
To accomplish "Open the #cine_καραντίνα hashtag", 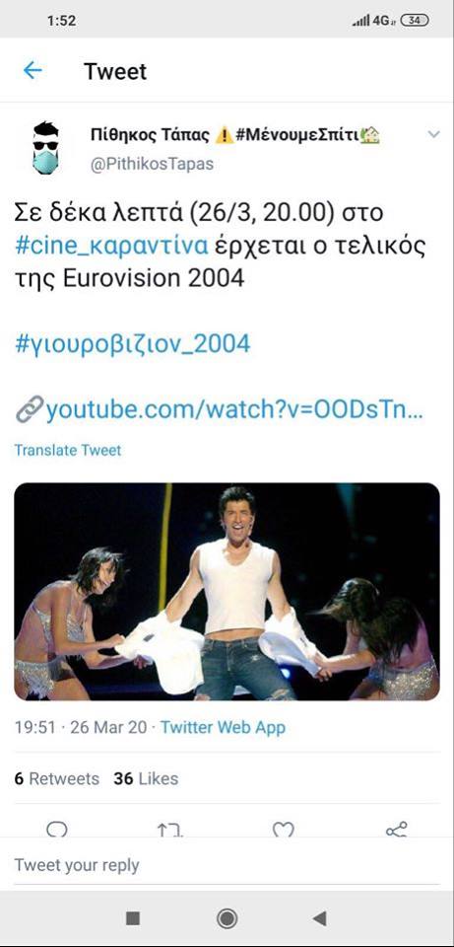I will (112, 246).
